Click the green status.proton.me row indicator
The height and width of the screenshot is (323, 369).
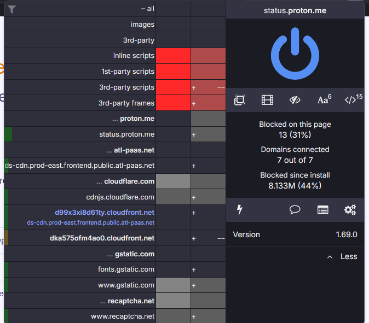pos(8,134)
